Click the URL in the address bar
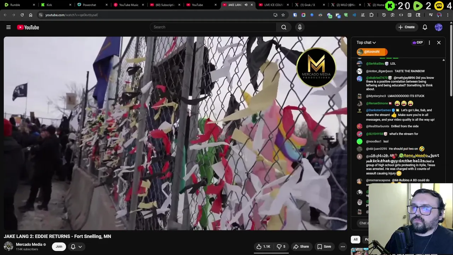This screenshot has height=255, width=453. coord(71,15)
